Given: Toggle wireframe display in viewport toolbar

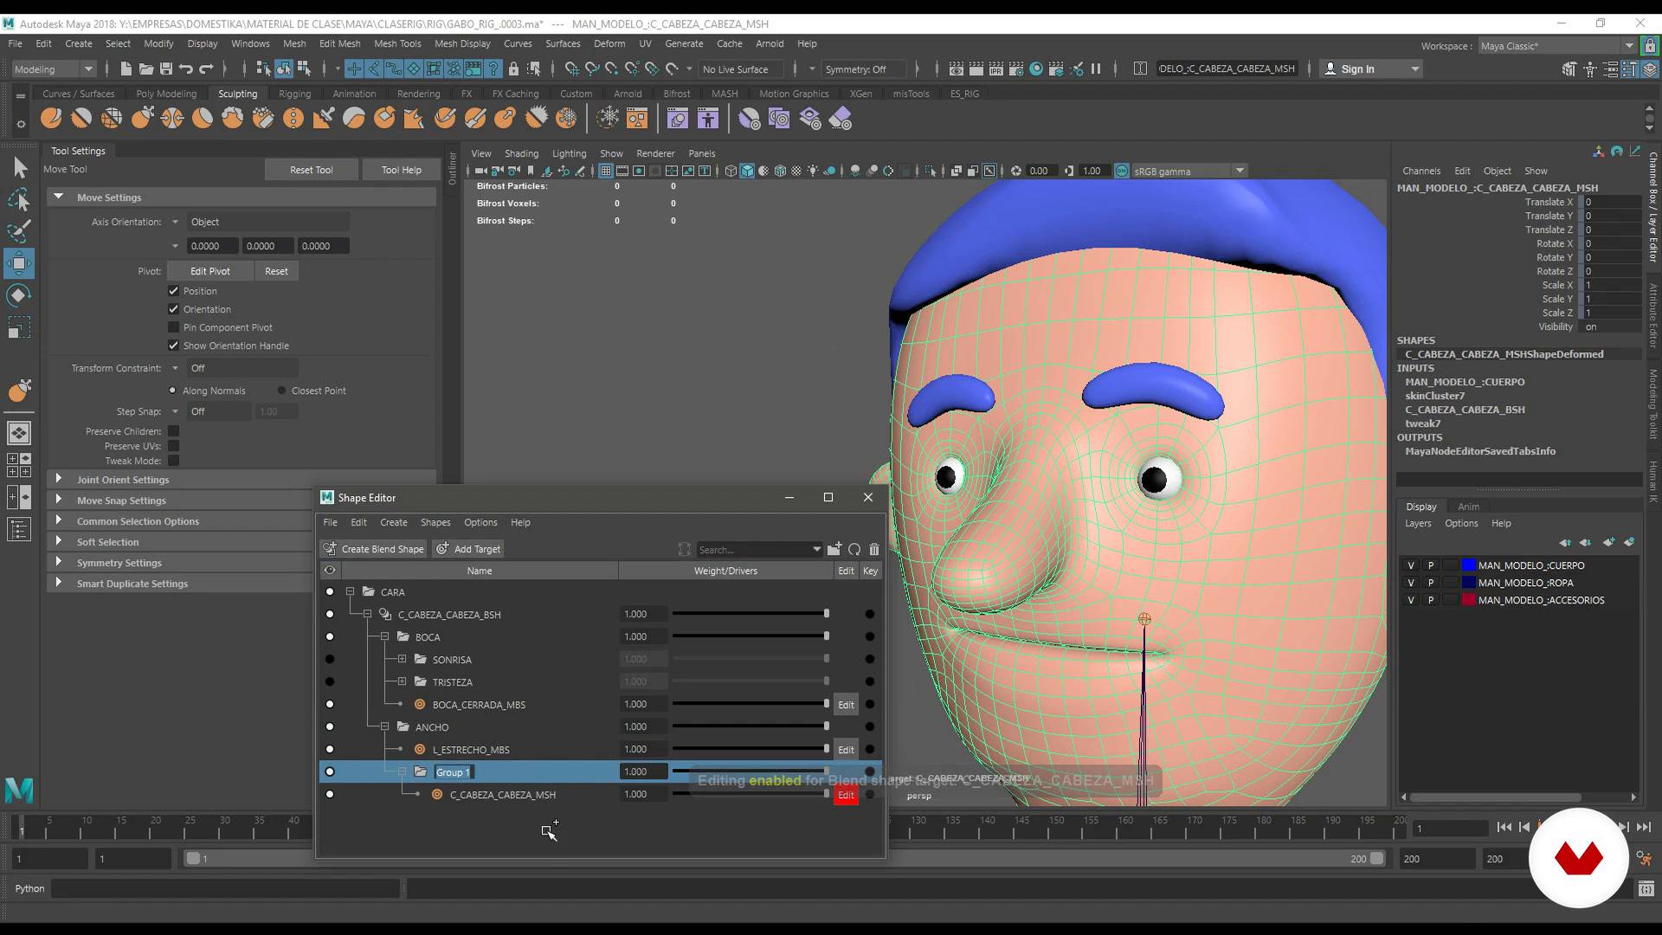Looking at the screenshot, I should 731,171.
